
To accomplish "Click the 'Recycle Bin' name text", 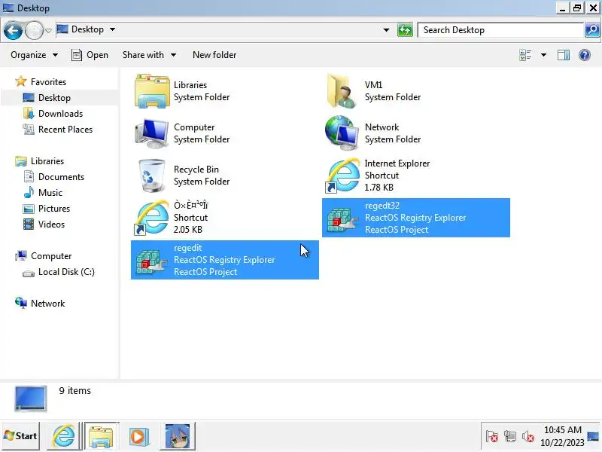I will click(196, 169).
